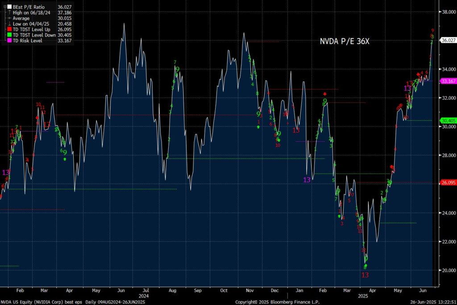Click the red down-arrow marker above the February 2025 peak
The image size is (457, 305).
[325, 94]
